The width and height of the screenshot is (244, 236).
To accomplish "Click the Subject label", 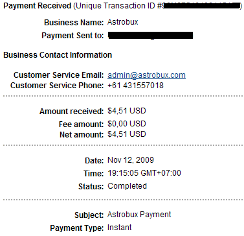I will tap(89, 215).
